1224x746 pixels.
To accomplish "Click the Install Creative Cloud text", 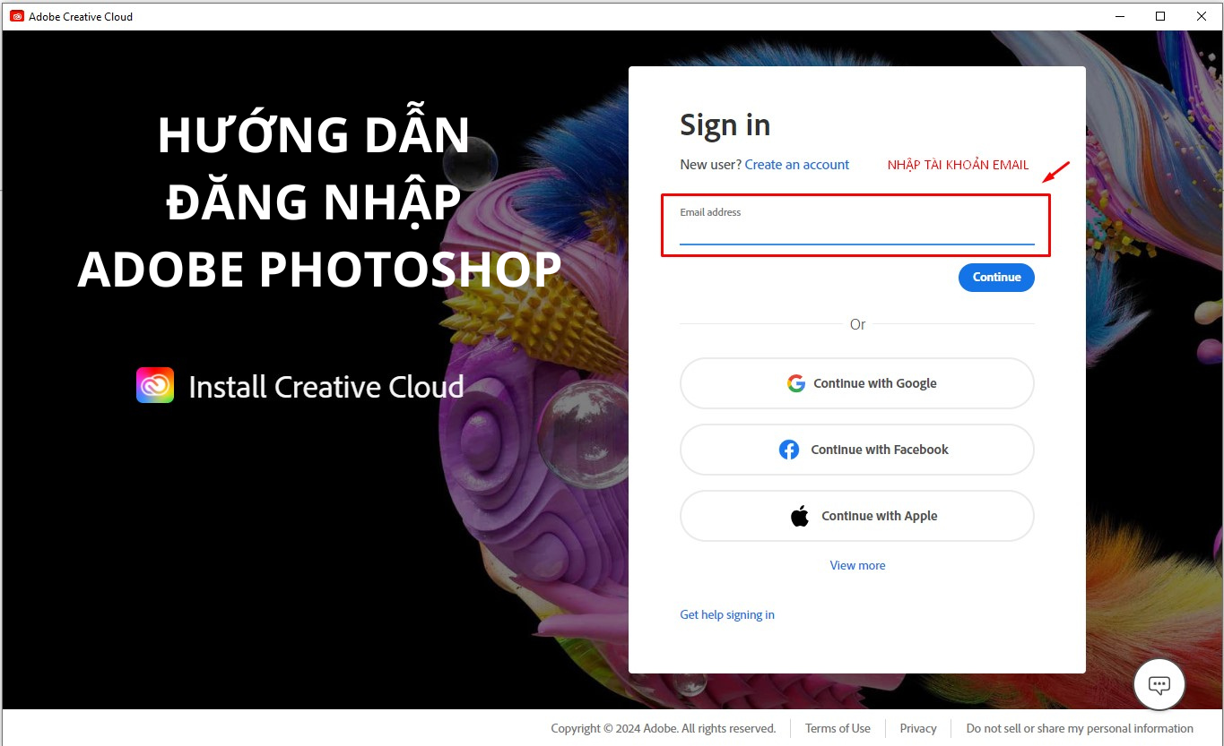I will pos(326,387).
